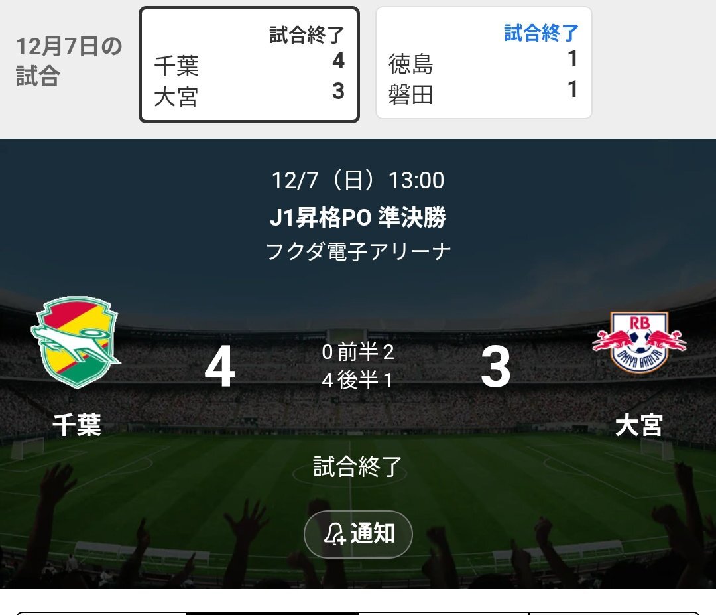Click blue 試合終了 link in 徳島 card
The height and width of the screenshot is (615, 716).
[541, 33]
